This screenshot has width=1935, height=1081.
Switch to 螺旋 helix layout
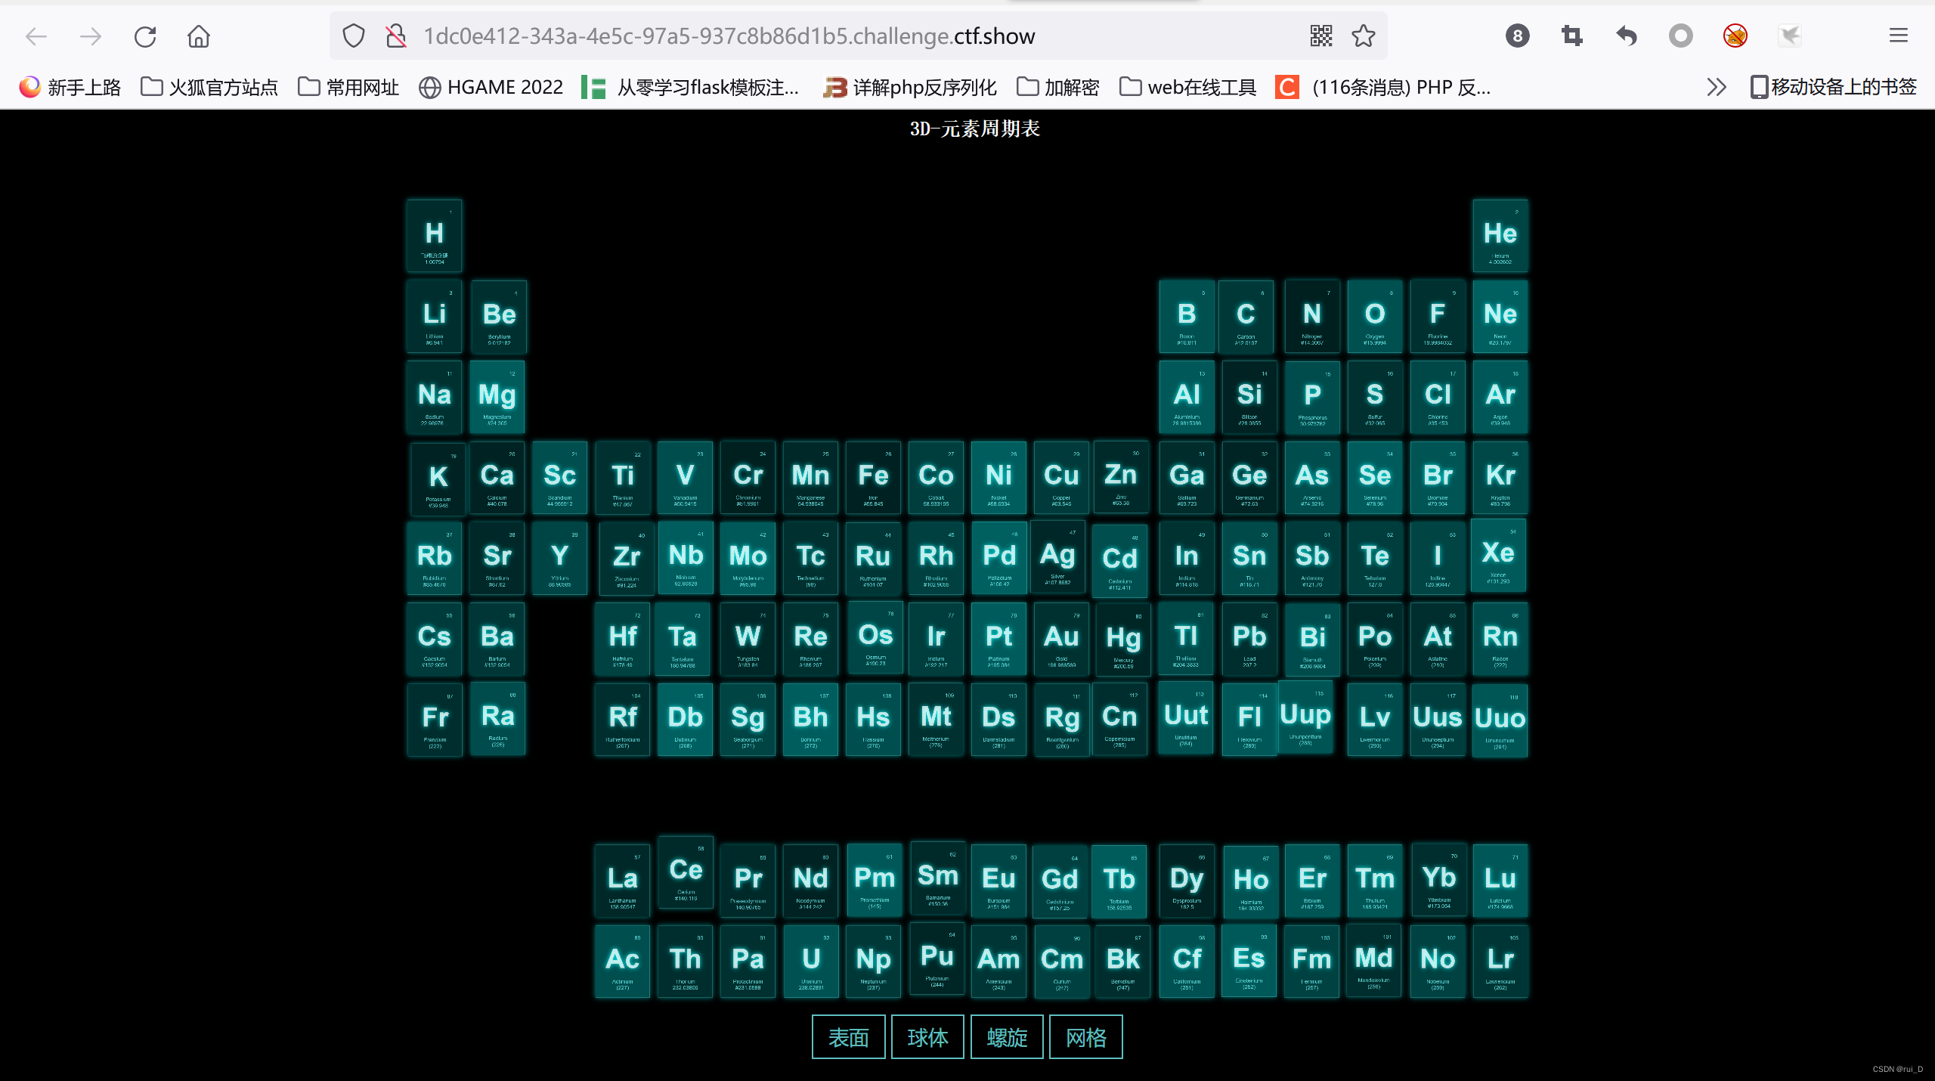tap(1007, 1037)
